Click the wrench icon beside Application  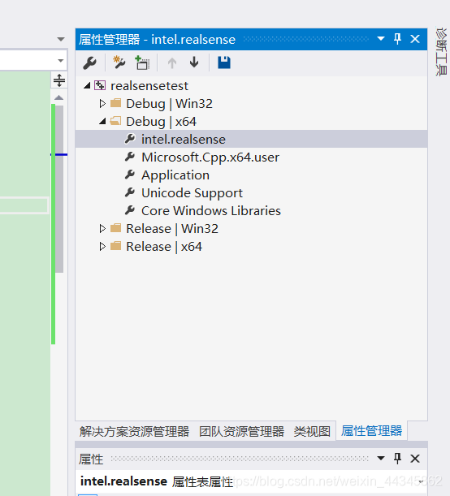130,175
